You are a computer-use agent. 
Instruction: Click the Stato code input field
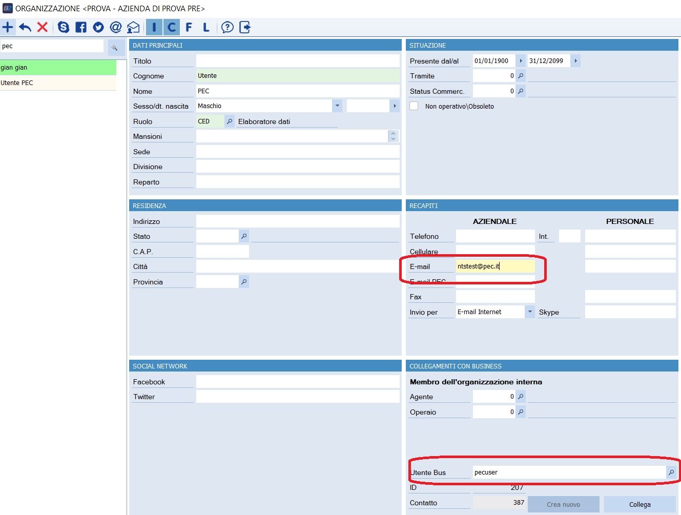pyautogui.click(x=217, y=236)
